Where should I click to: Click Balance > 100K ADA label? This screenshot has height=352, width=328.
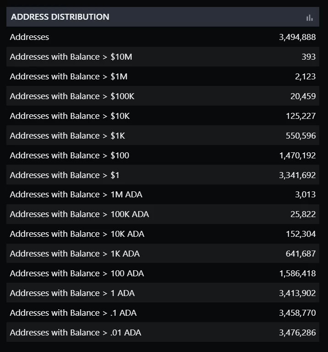(79, 214)
